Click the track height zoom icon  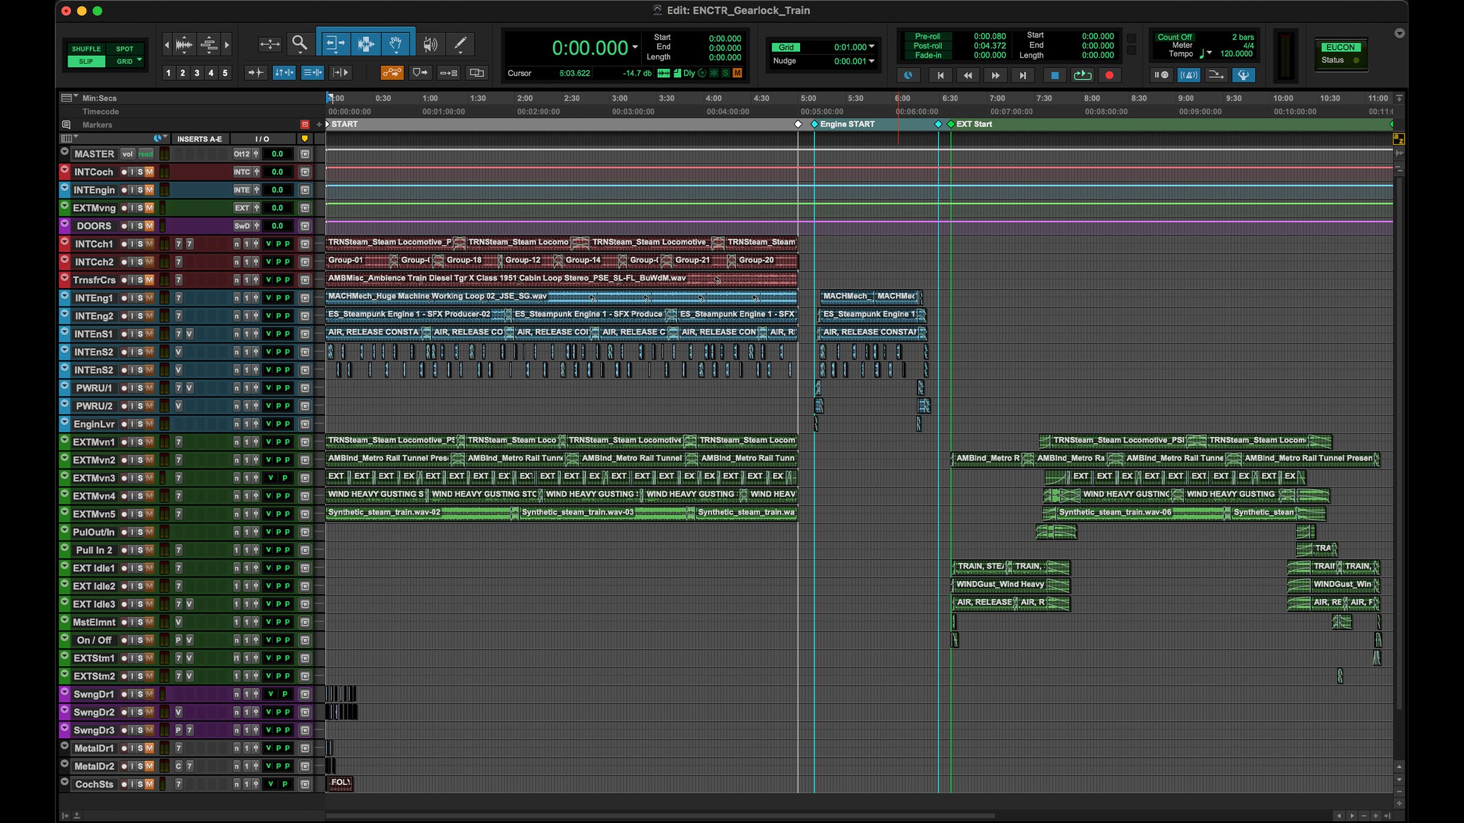(209, 44)
